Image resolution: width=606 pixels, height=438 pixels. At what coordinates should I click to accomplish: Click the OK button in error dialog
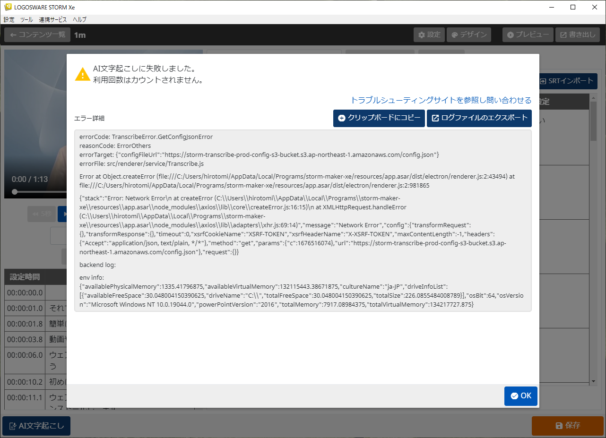coord(520,396)
